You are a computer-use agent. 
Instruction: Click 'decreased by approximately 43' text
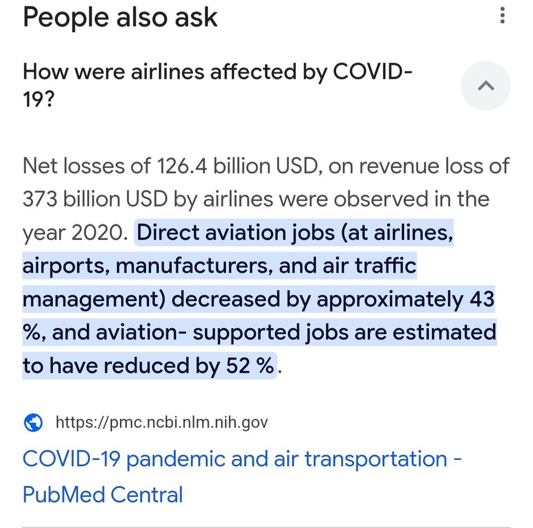point(333,299)
